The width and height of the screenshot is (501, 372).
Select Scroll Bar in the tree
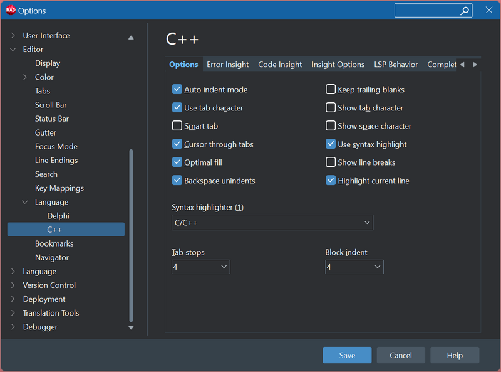tap(51, 105)
